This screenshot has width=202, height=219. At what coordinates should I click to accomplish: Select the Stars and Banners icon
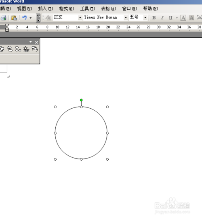[x=26, y=49]
